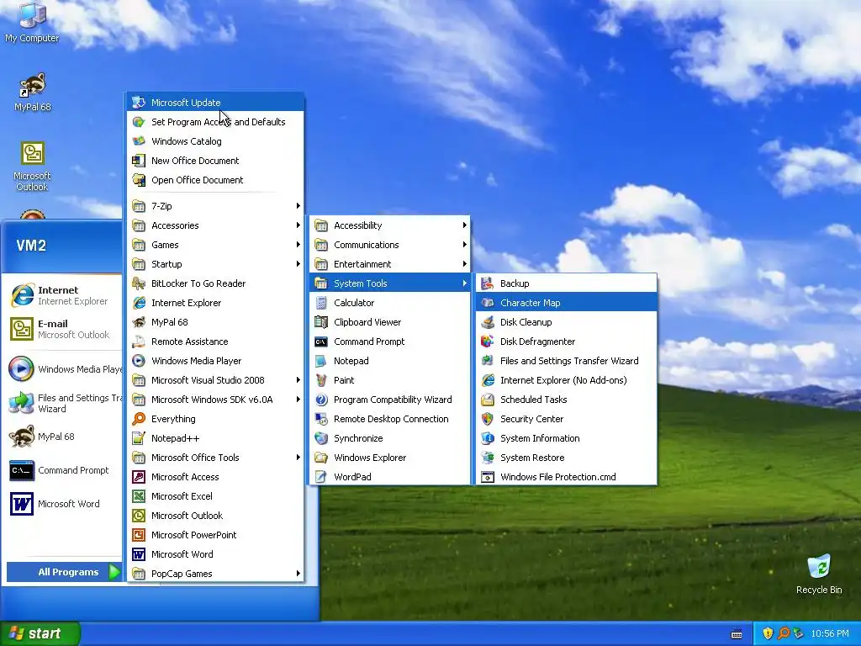Image resolution: width=861 pixels, height=646 pixels.
Task: Launch WordPad
Action: coord(390,477)
